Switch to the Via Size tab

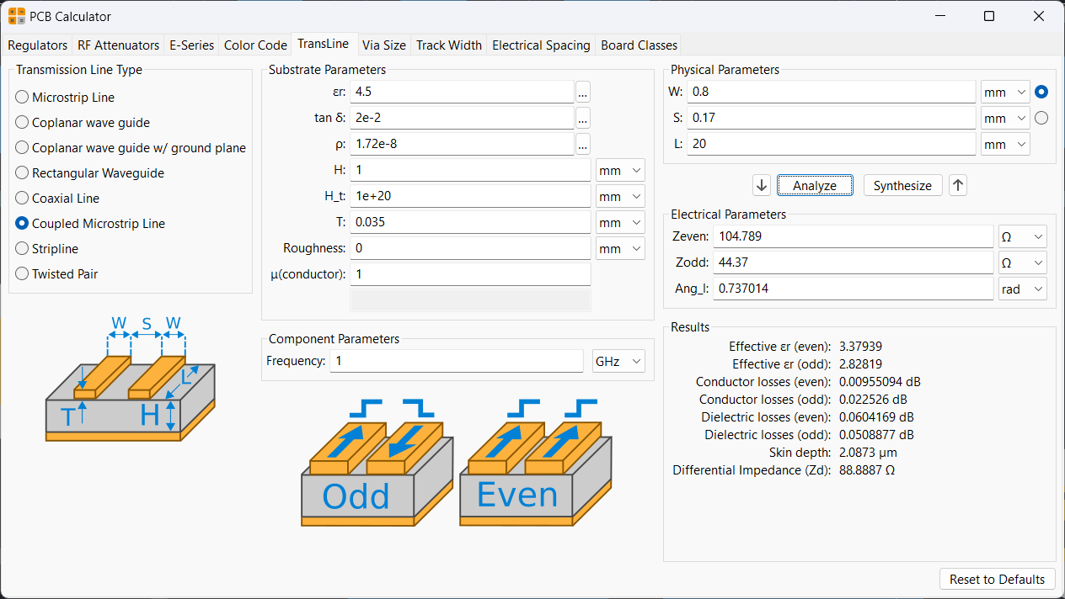tap(383, 45)
